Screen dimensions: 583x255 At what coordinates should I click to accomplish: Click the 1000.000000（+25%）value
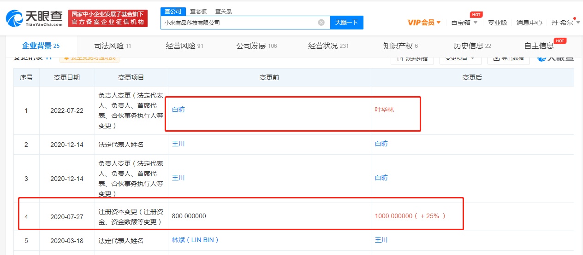(410, 216)
